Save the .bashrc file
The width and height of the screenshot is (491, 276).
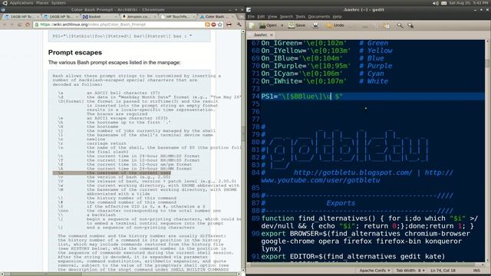tap(297, 25)
